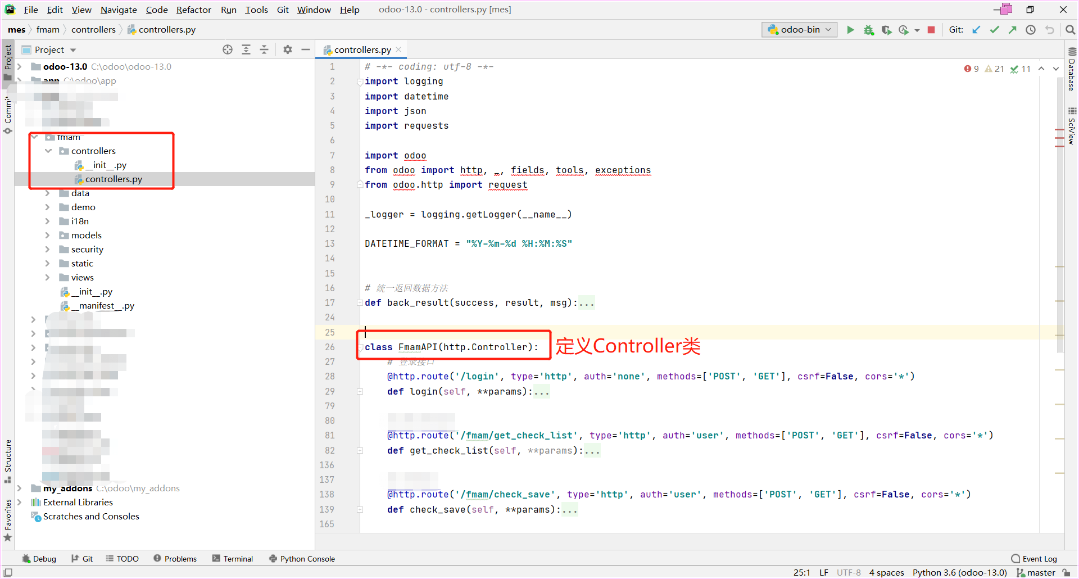The image size is (1079, 579).
Task: Open Search Everywhere magnifier
Action: pos(1070,30)
